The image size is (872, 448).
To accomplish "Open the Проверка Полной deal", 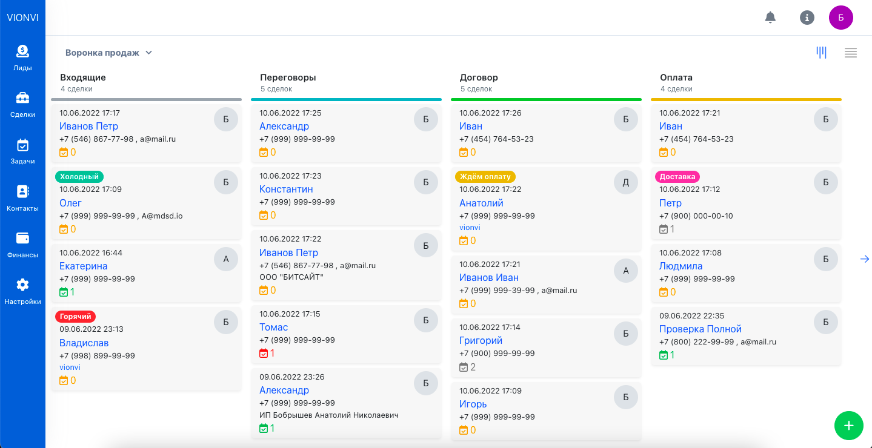I will [701, 329].
